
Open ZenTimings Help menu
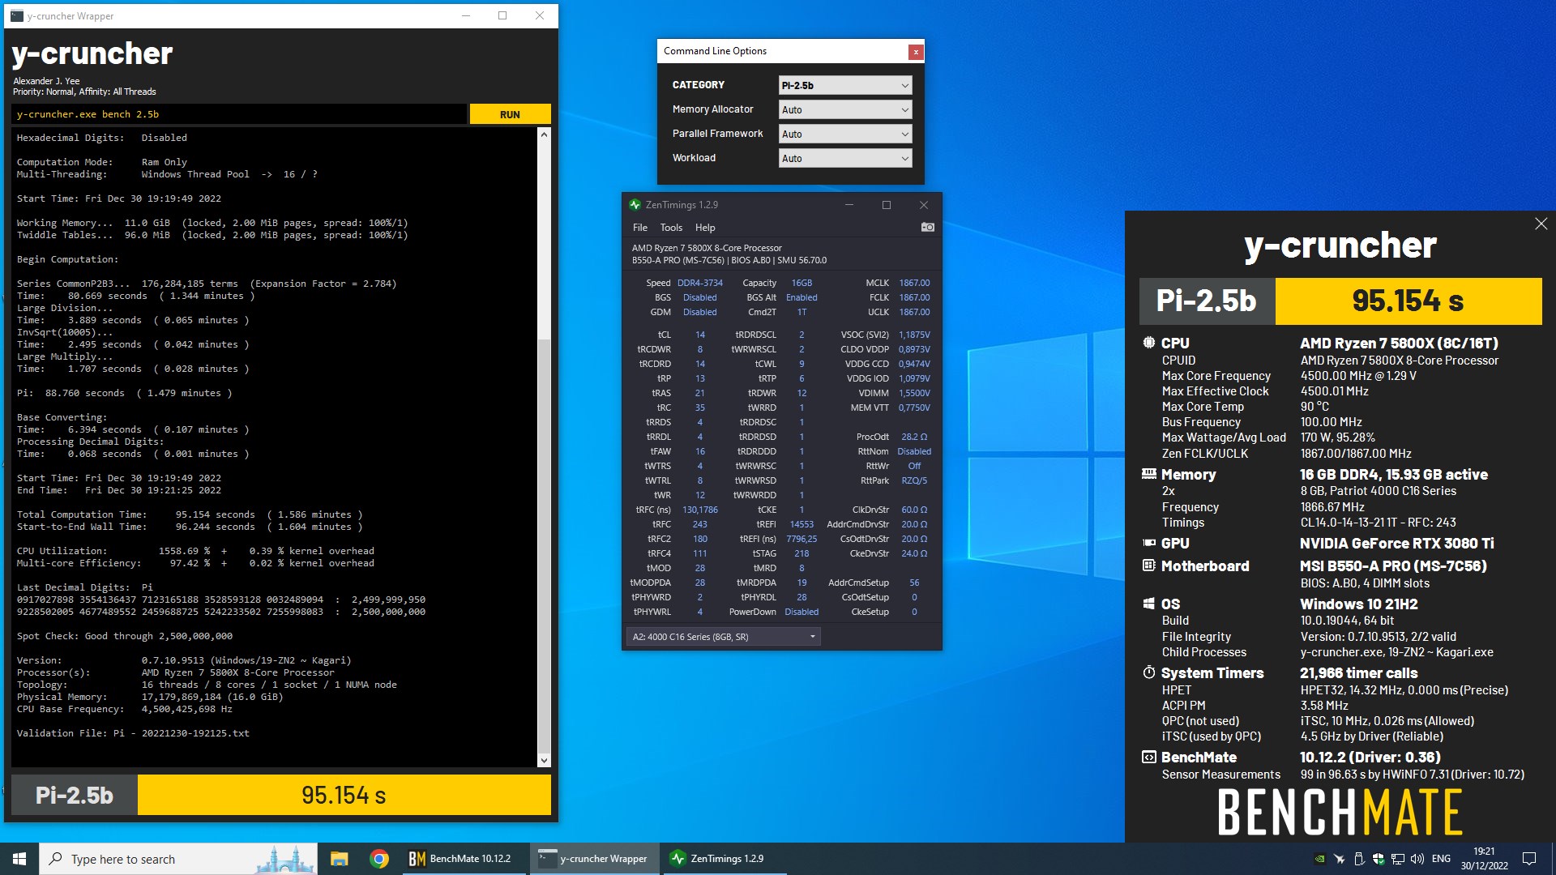click(704, 228)
